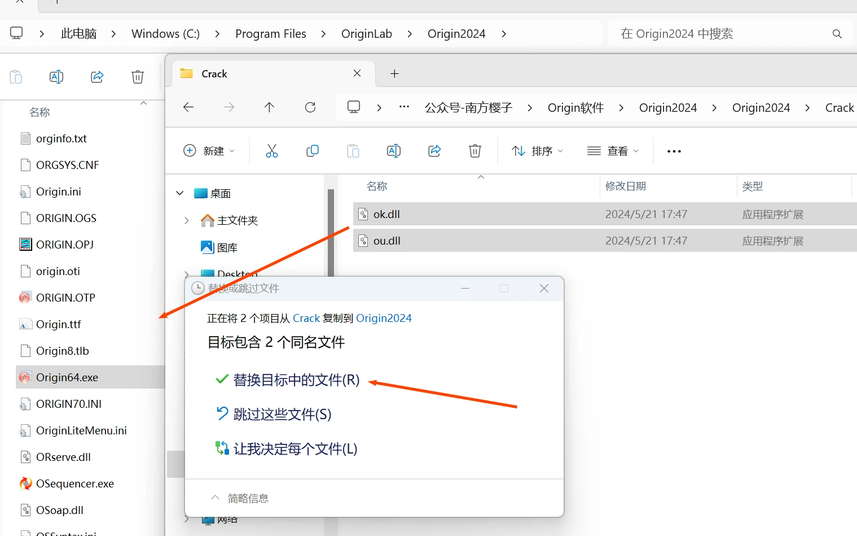857x536 pixels.
Task: Go up one folder level
Action: coord(270,107)
